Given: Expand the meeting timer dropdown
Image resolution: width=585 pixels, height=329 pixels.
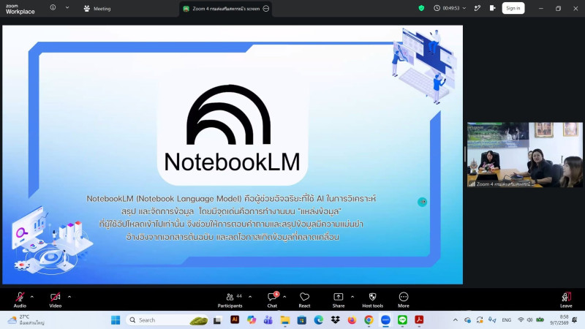Looking at the screenshot, I should click(x=464, y=8).
